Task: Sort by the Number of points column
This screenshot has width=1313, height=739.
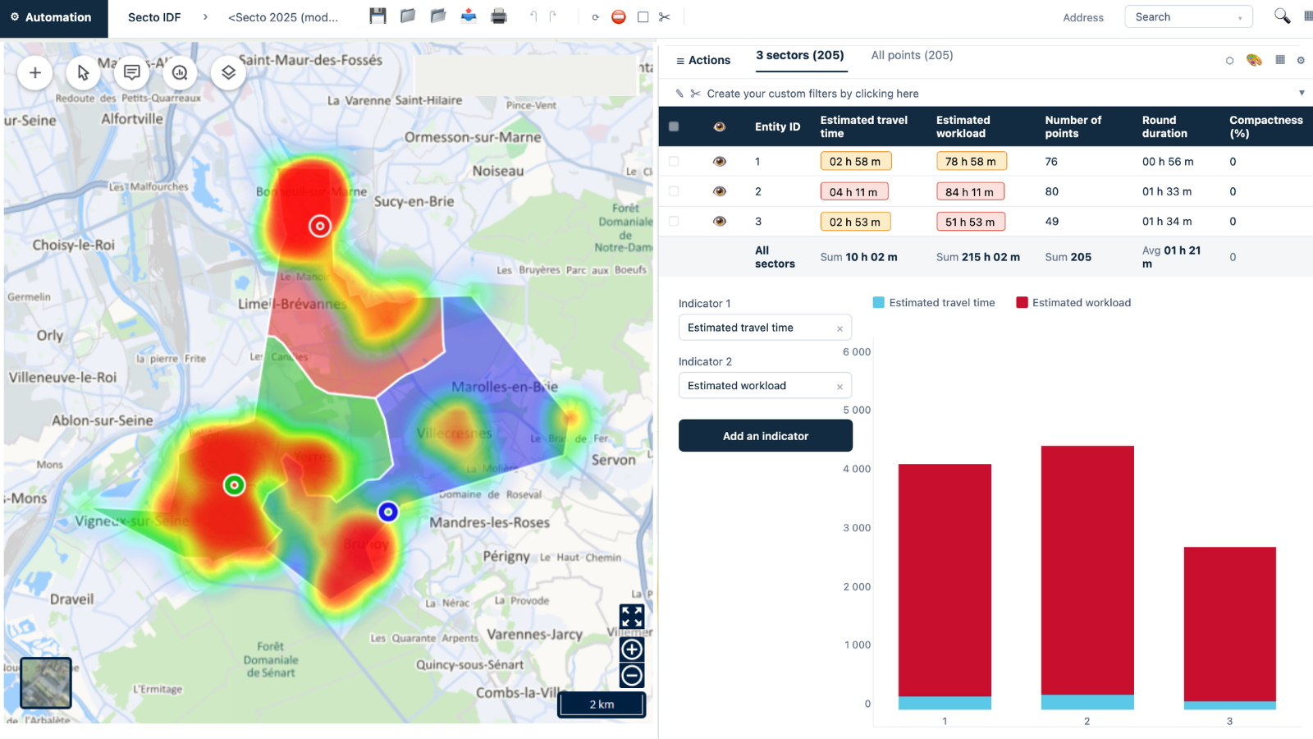Action: click(x=1073, y=126)
